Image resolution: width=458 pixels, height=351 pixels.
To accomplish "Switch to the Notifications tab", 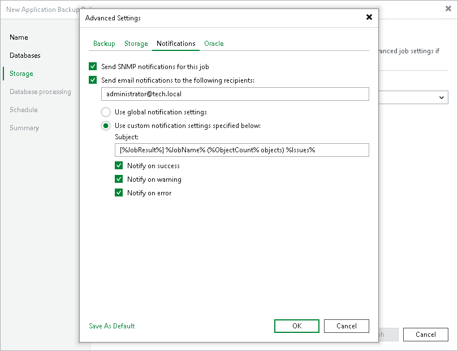I will [x=176, y=43].
